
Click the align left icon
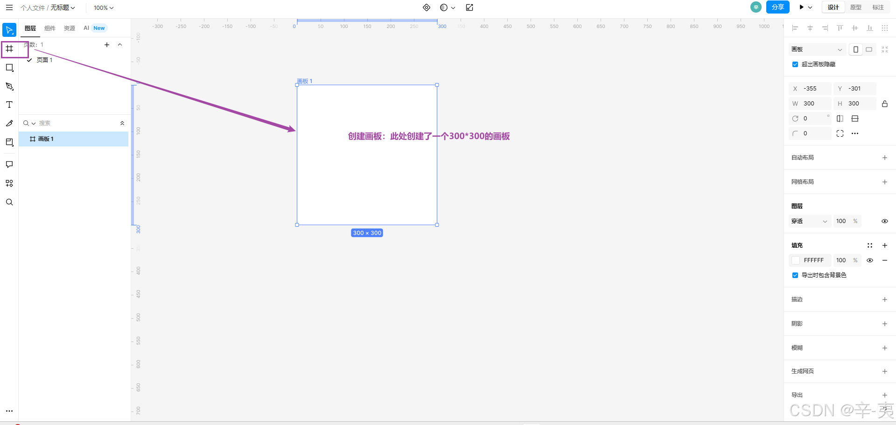[x=795, y=28]
